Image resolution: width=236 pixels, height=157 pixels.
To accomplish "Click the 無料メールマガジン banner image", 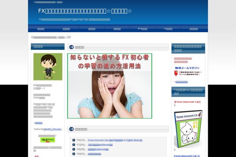I will click(x=188, y=71).
